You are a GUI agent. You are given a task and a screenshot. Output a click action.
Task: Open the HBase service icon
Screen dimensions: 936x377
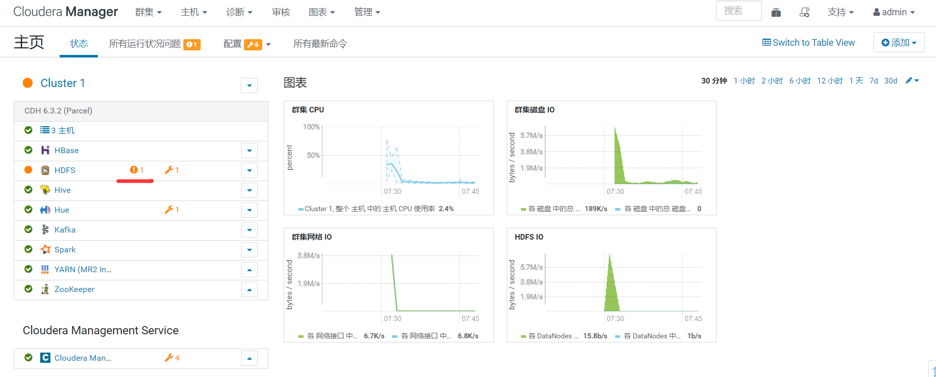45,150
